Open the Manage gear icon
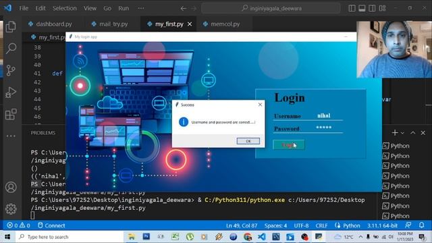Image resolution: width=432 pixels, height=243 pixels. pyautogui.click(x=11, y=209)
